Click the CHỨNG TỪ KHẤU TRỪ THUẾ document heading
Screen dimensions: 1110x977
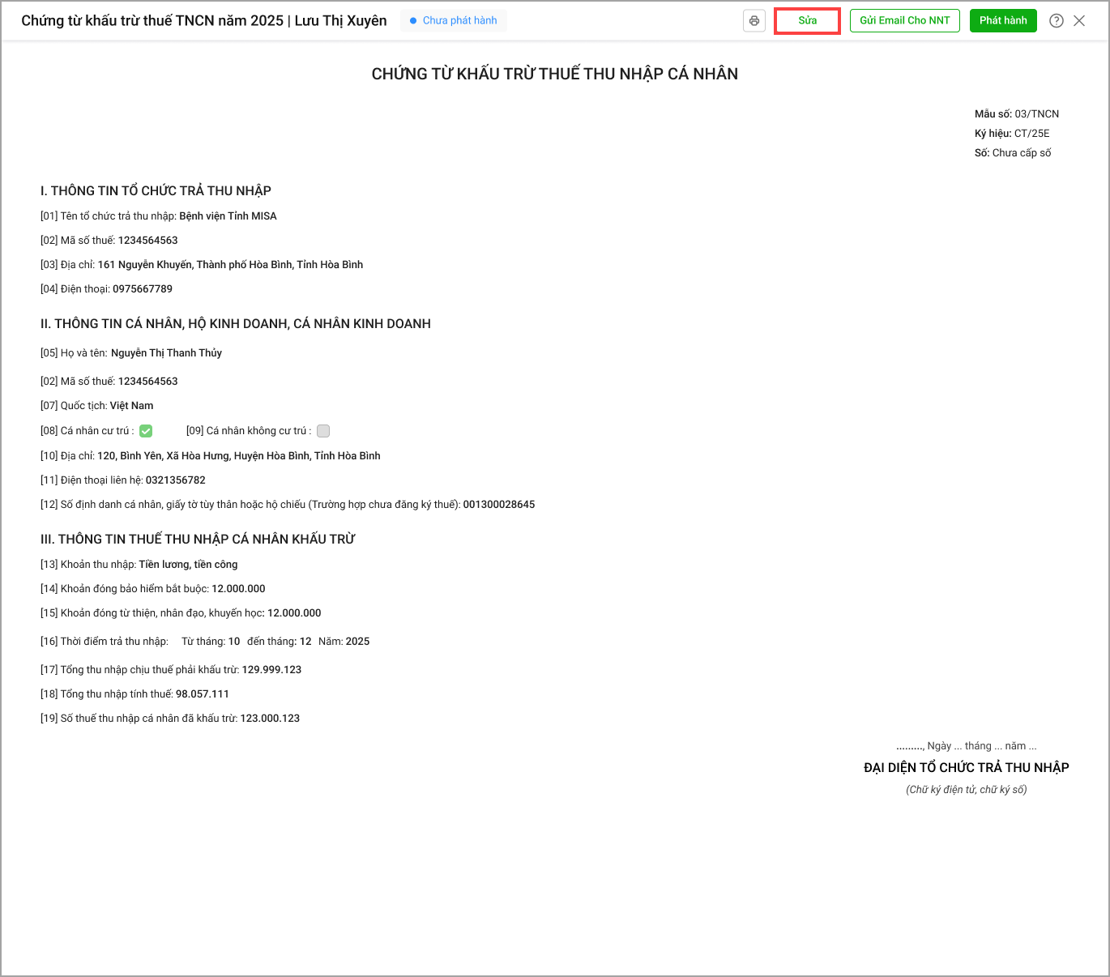tap(554, 74)
